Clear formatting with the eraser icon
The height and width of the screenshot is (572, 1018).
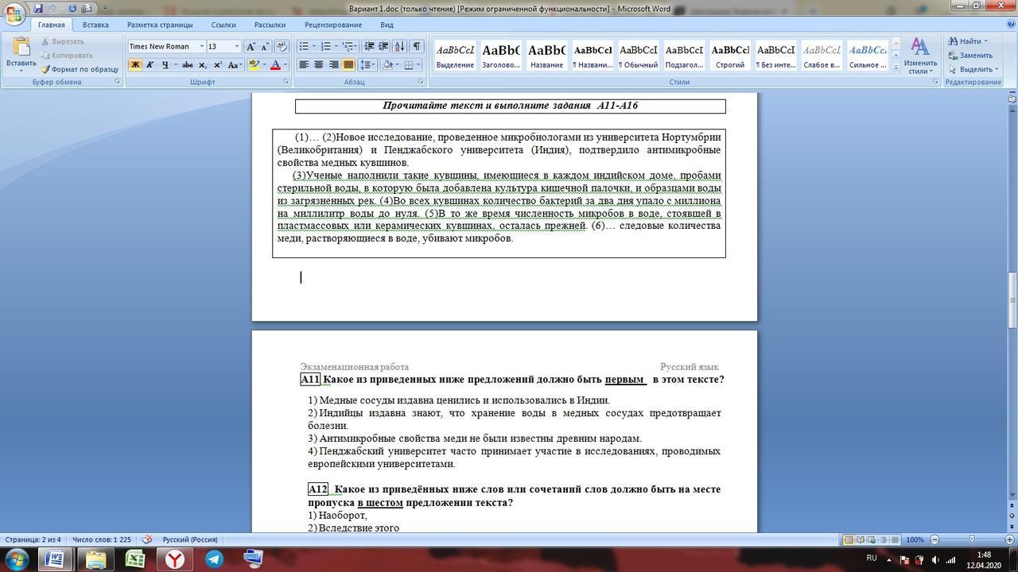[x=283, y=46]
